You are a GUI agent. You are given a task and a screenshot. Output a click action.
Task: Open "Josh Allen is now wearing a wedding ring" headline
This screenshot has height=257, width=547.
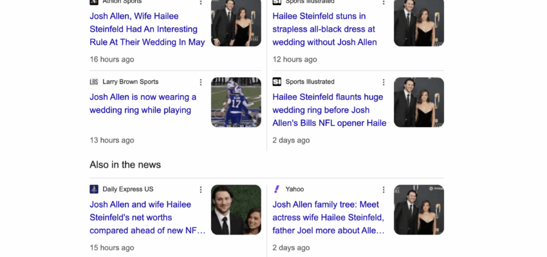coord(143,103)
